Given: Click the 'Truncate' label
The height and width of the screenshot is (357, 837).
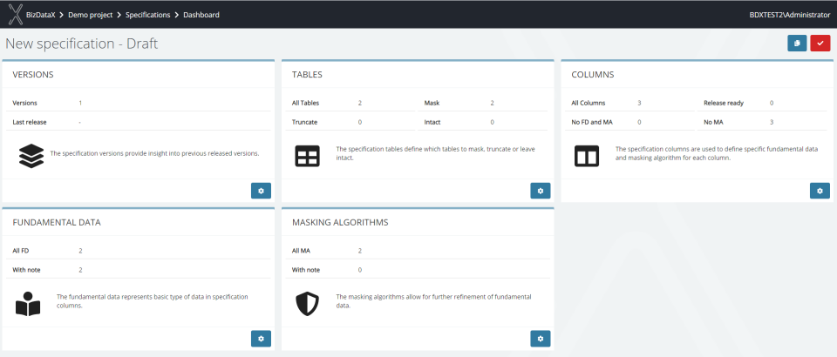Looking at the screenshot, I should (x=305, y=122).
